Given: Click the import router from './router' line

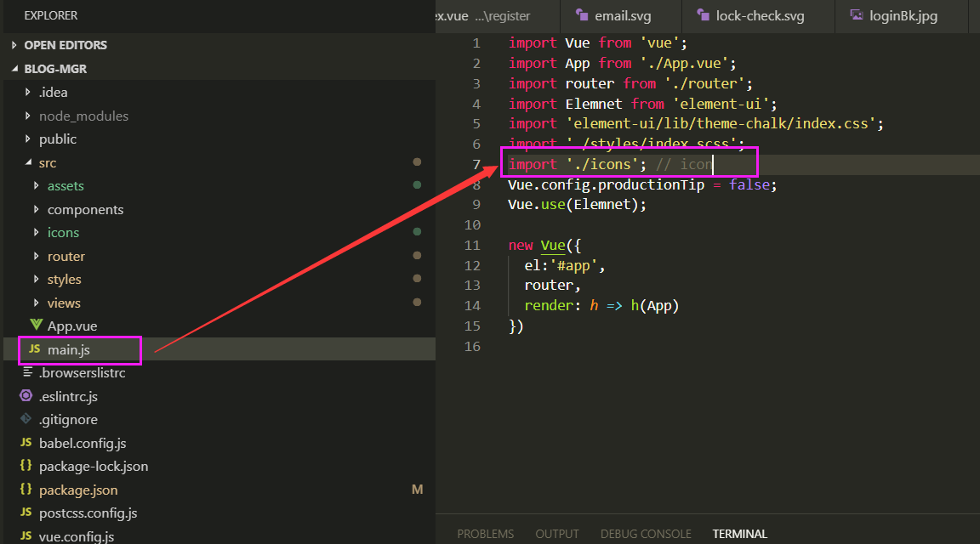Looking at the screenshot, I should tap(630, 83).
